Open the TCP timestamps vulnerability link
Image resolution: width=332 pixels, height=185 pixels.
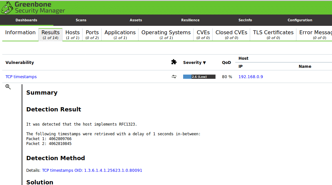pos(21,77)
